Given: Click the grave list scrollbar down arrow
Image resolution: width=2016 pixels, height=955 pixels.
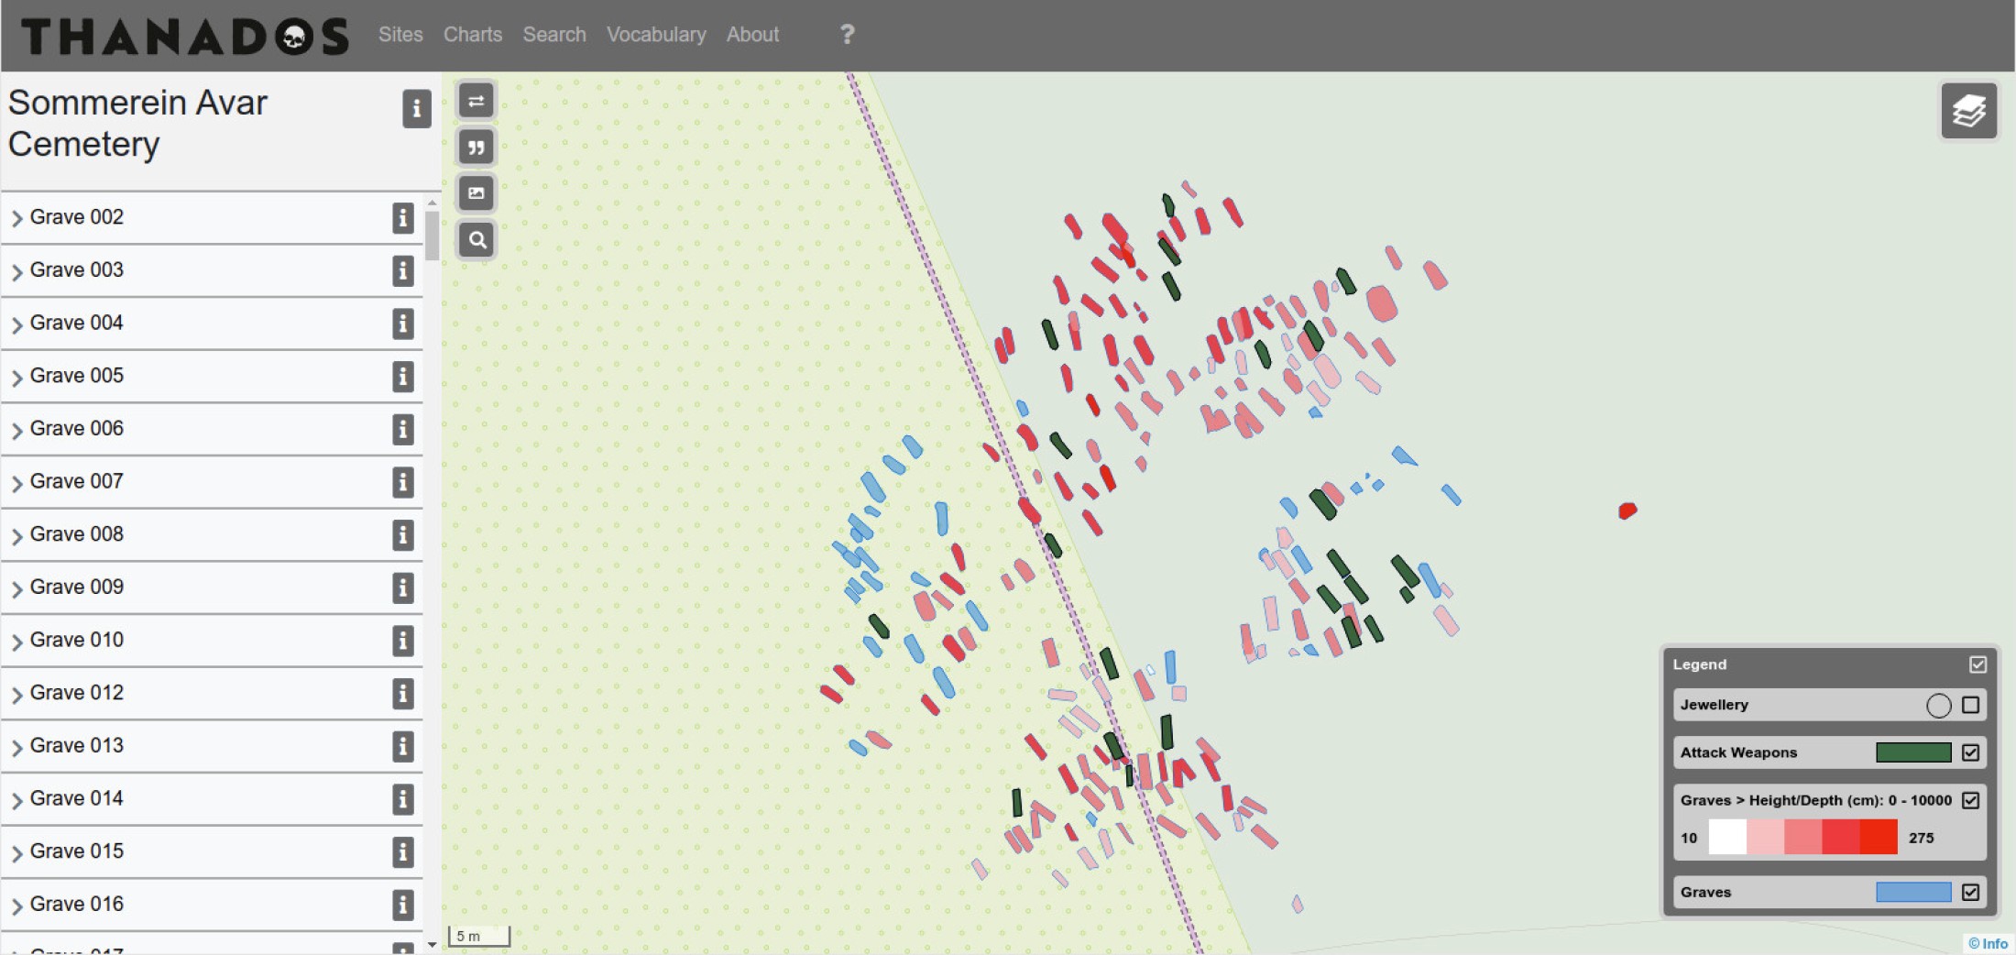Looking at the screenshot, I should [432, 944].
